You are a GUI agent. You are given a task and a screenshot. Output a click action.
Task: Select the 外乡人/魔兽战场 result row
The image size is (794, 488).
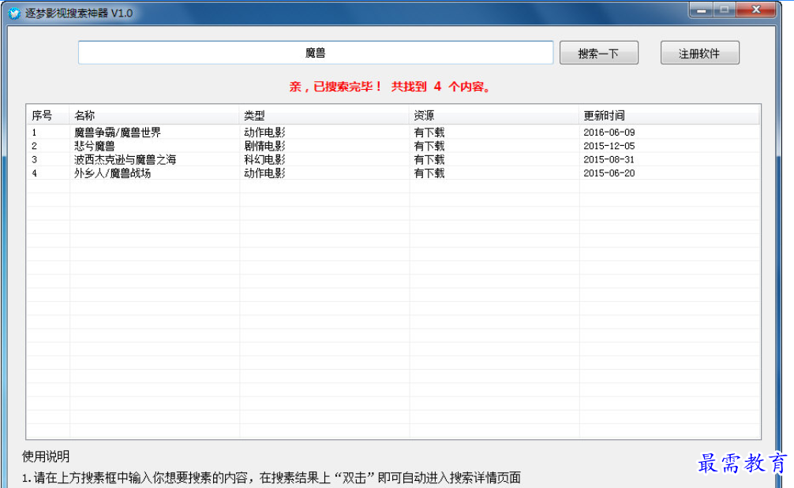coord(112,173)
